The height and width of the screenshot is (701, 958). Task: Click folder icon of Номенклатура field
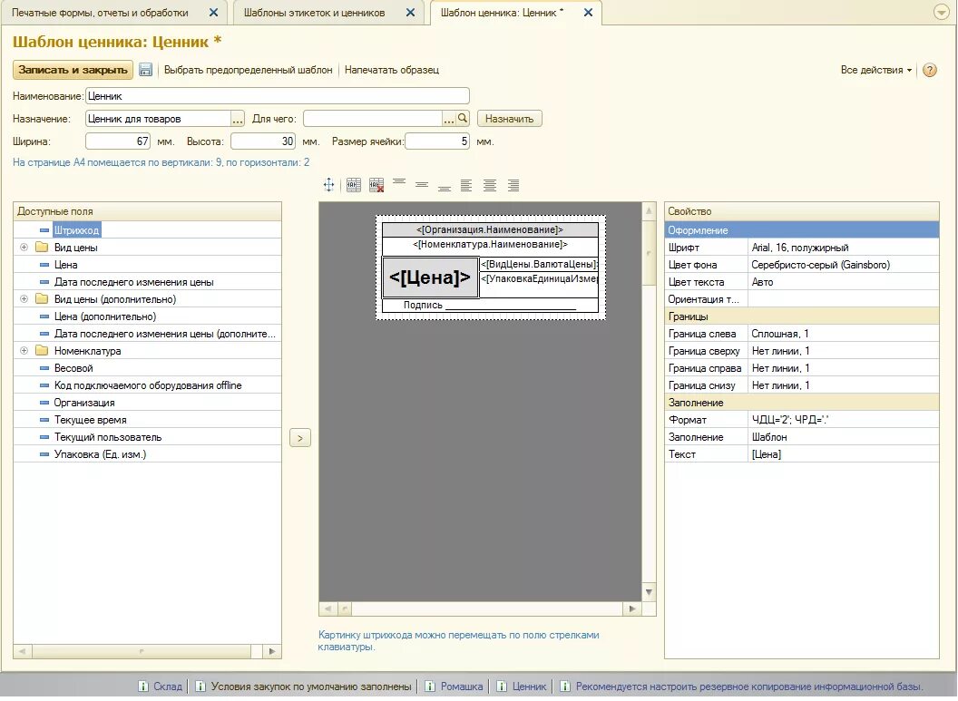(x=42, y=351)
